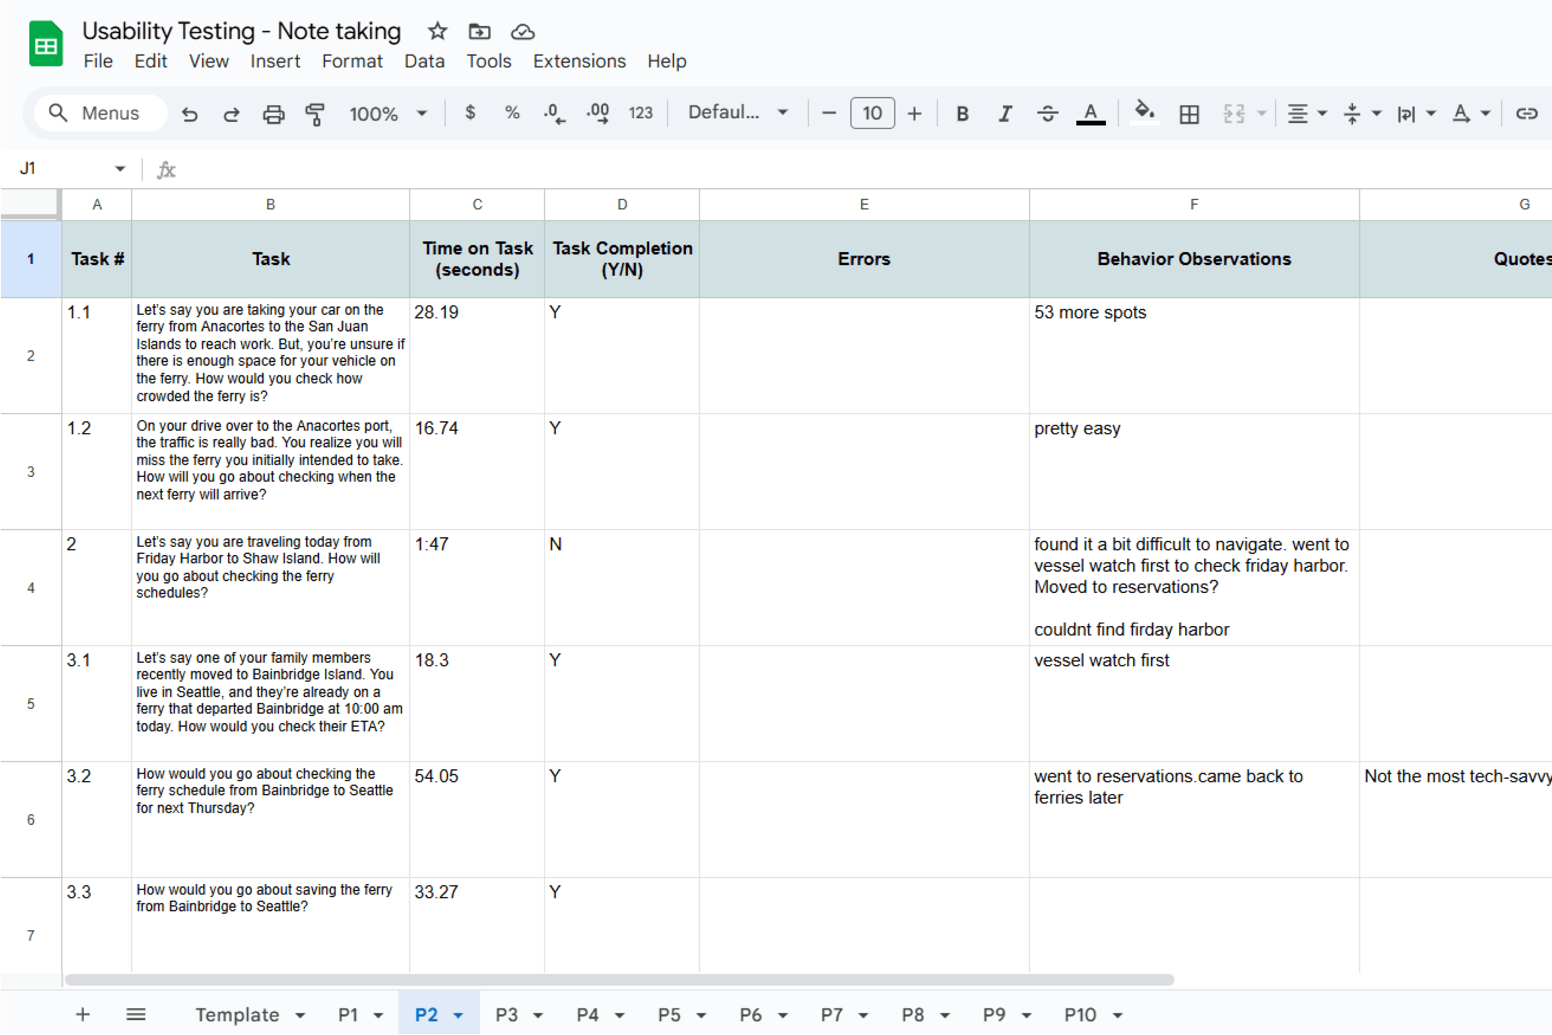The image size is (1552, 1035).
Task: Select column E header
Action: (864, 204)
